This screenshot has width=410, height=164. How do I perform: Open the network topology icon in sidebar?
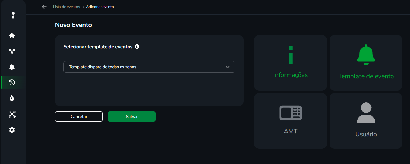point(12,51)
